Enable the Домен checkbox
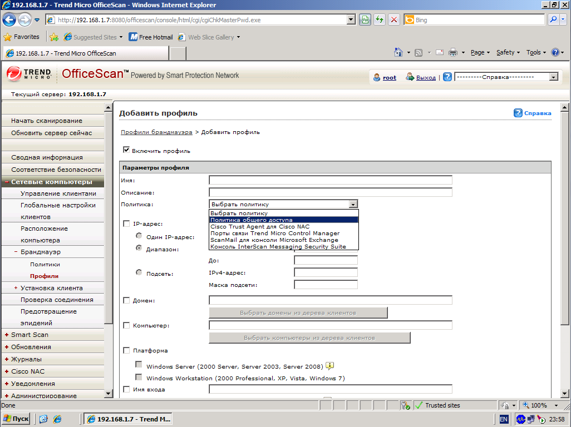571x427 pixels. coord(126,300)
